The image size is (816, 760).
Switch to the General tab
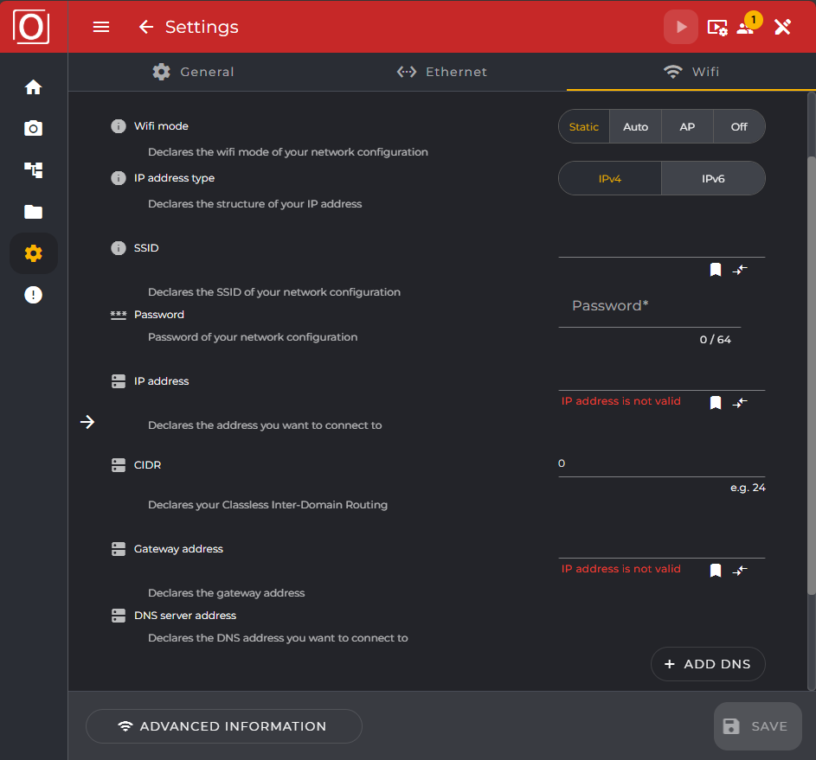193,72
